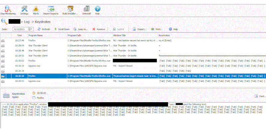Screen dimensions: 266x129
Task: Click the clock icon beside 10:30:29 in details
Action: coord(34,93)
